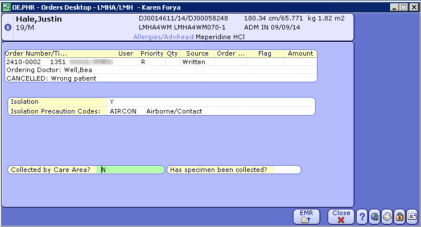Click the padlock lock icon
421x227 pixels.
pyautogui.click(x=399, y=216)
